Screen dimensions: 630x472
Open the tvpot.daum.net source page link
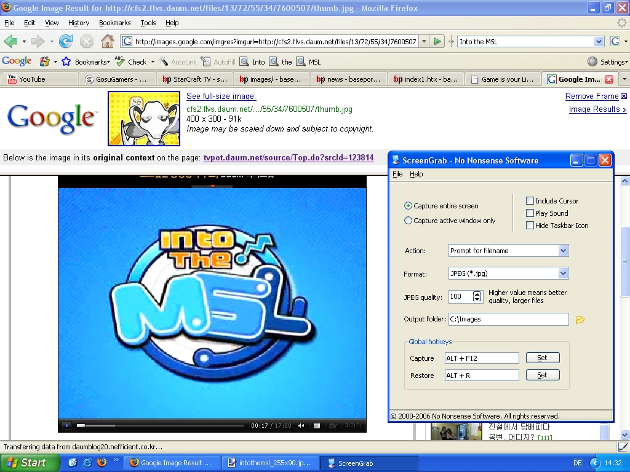click(x=289, y=157)
